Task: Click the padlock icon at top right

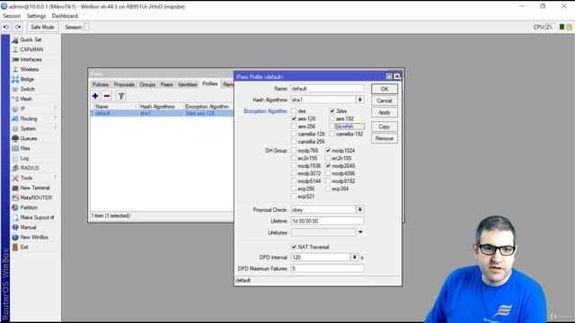Action: click(569, 27)
